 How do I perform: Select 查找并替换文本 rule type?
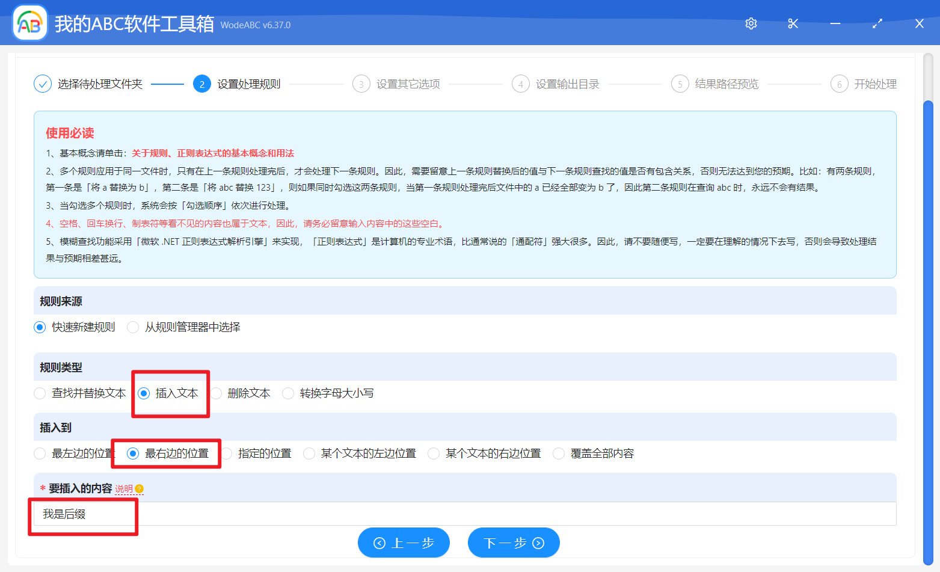(x=40, y=393)
